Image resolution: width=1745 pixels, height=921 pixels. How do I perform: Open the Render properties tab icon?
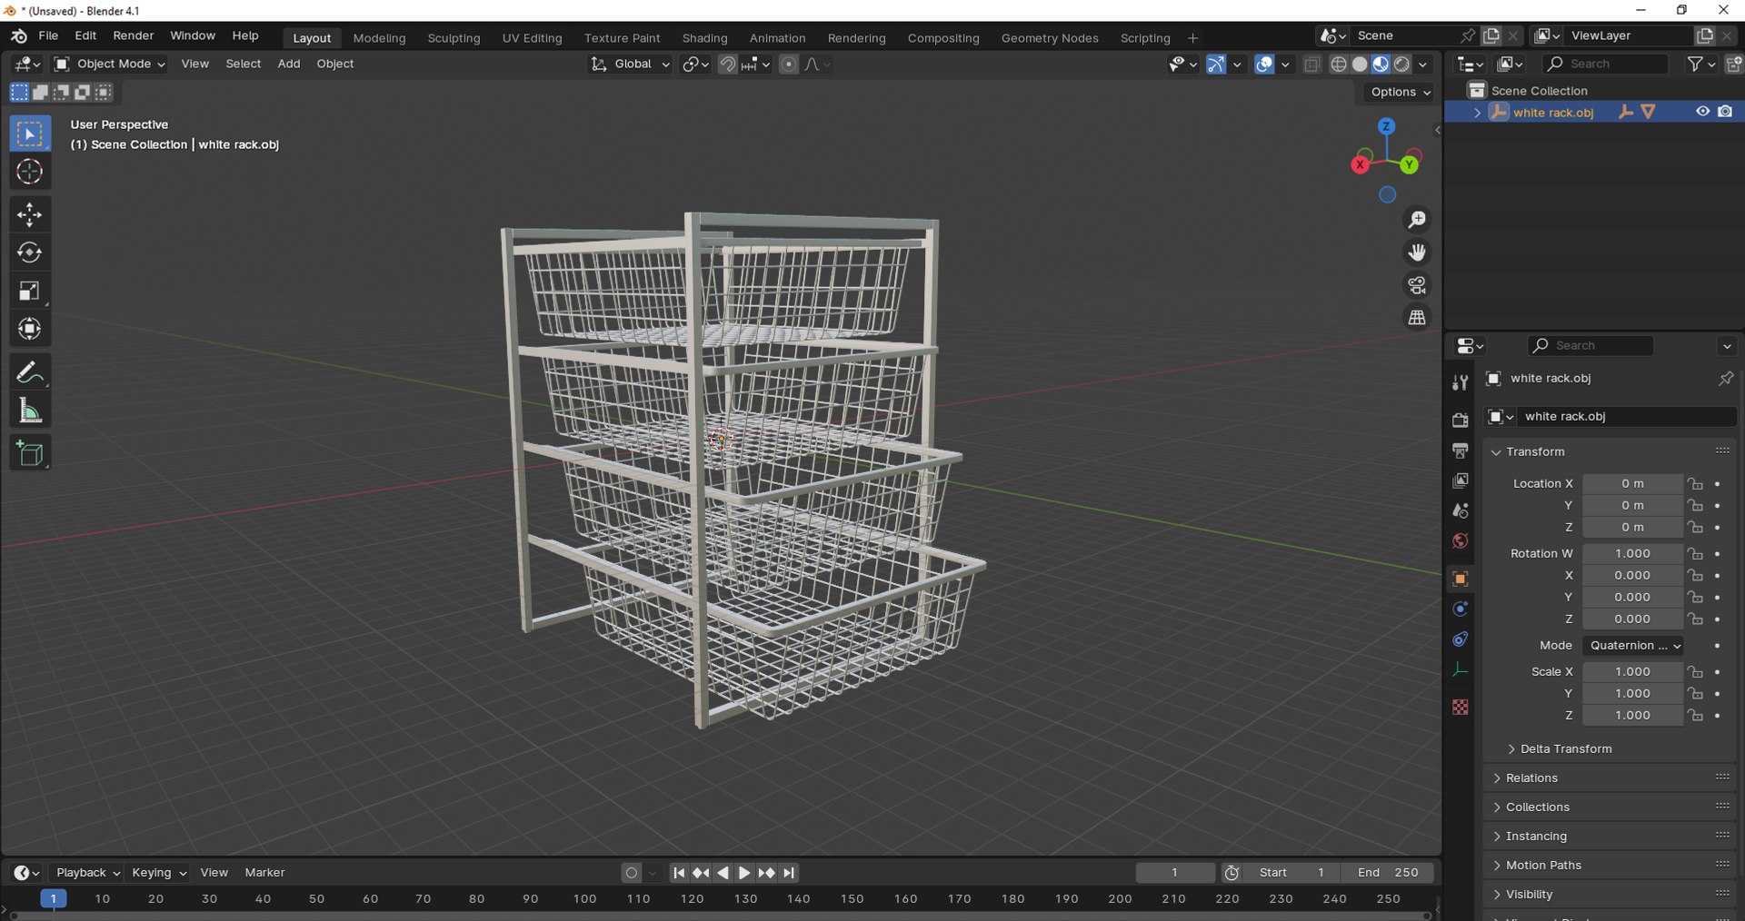[1461, 421]
